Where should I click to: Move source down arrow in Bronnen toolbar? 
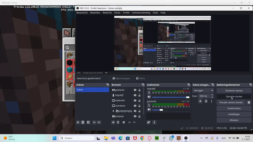(134, 122)
